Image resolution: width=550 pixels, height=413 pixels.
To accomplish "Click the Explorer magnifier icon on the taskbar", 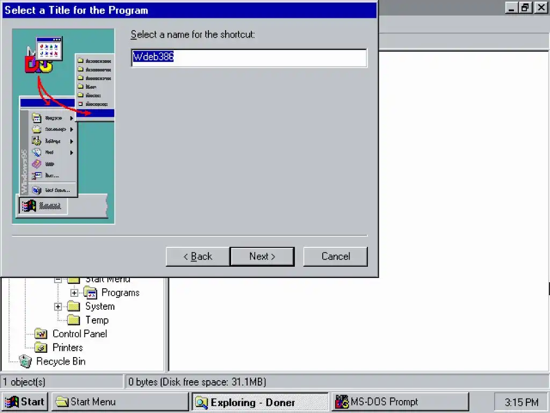I will (x=201, y=402).
